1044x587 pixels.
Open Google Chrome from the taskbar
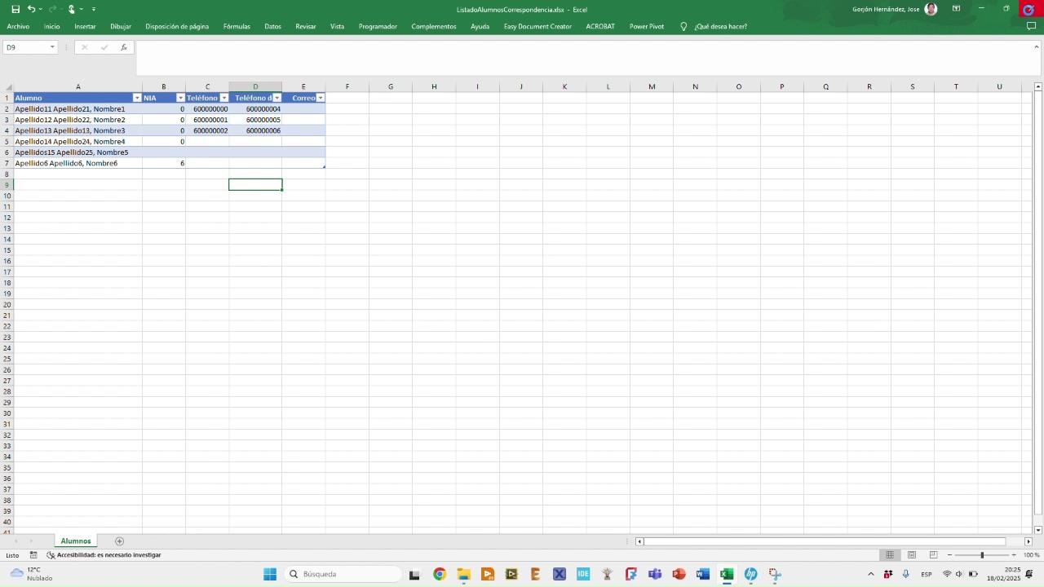click(439, 574)
